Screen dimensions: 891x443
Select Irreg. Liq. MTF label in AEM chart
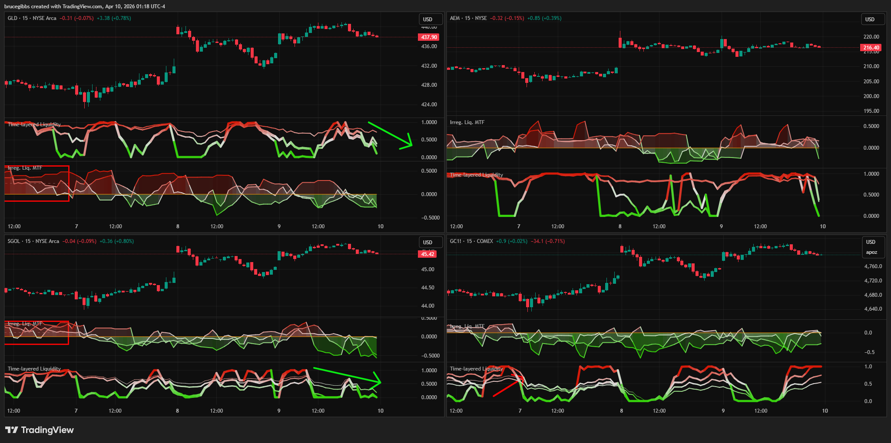[467, 122]
